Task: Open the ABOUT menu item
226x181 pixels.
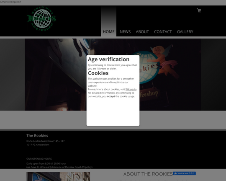Action: point(142,31)
